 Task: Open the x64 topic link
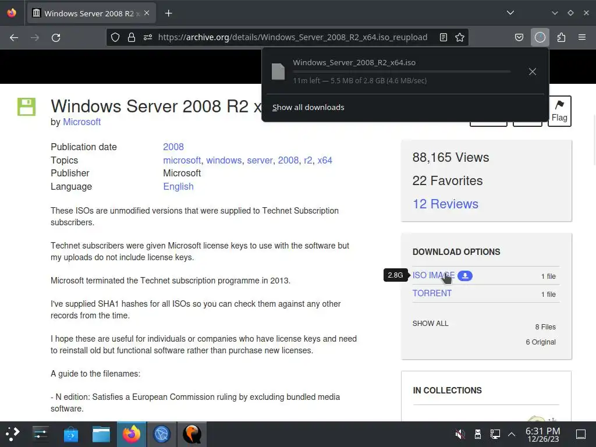pos(325,160)
